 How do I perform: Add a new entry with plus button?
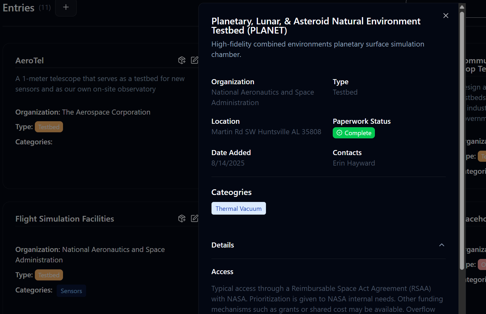click(x=66, y=7)
